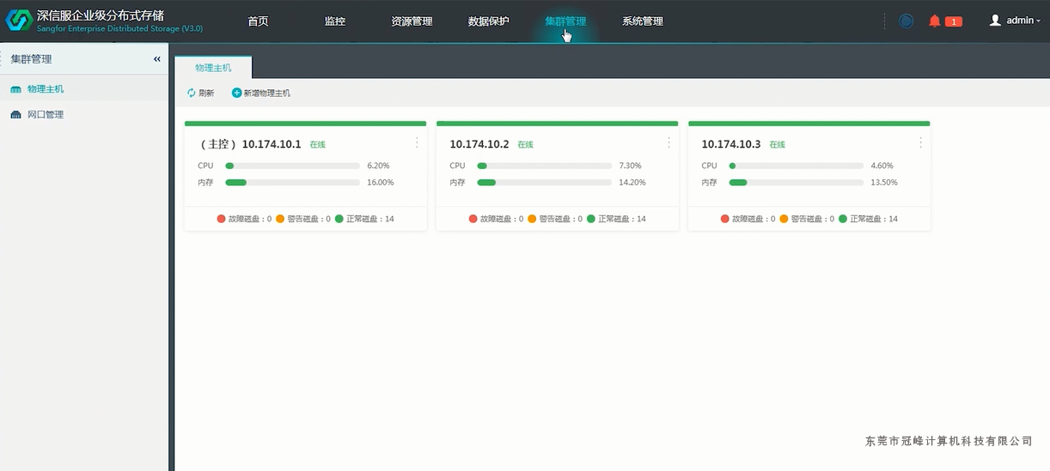Click the refresh icon in toolbar
The width and height of the screenshot is (1050, 471).
click(192, 93)
